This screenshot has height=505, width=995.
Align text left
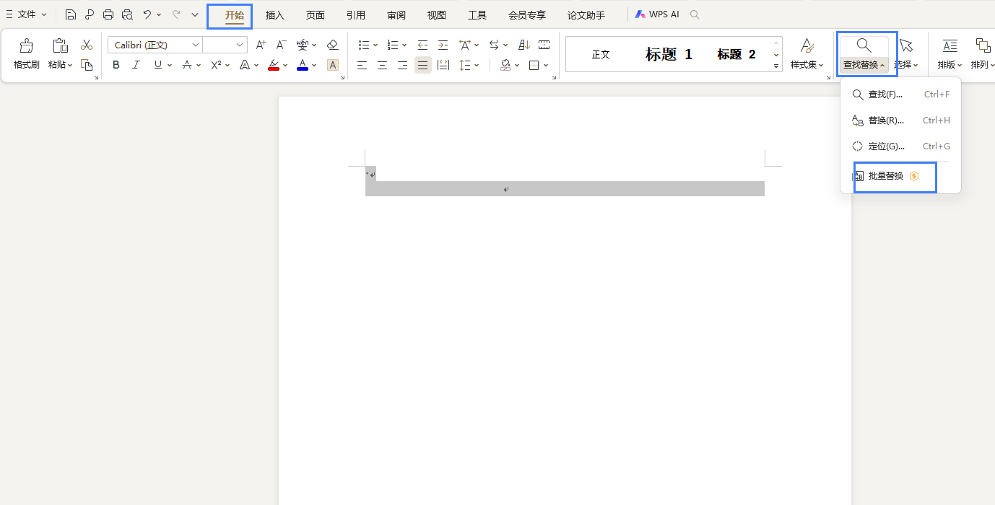click(x=362, y=65)
